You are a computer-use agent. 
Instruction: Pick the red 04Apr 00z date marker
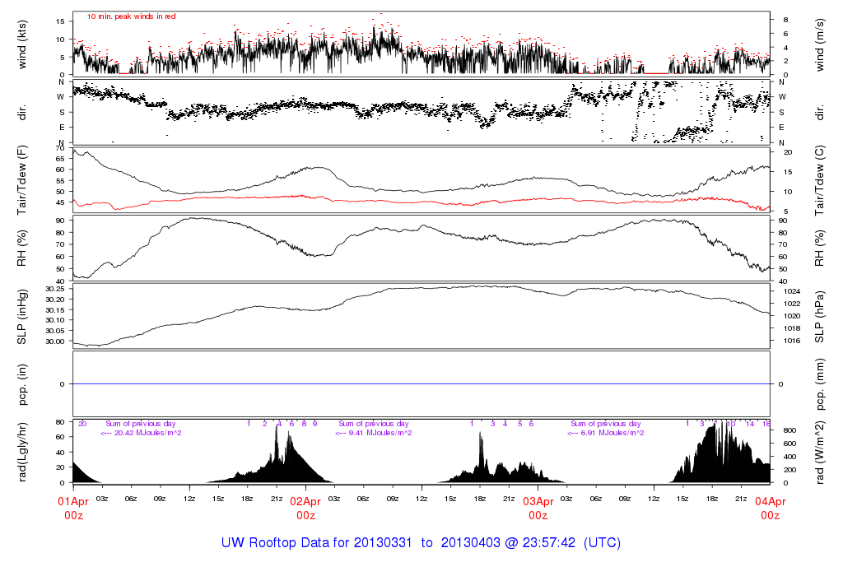pyautogui.click(x=770, y=508)
